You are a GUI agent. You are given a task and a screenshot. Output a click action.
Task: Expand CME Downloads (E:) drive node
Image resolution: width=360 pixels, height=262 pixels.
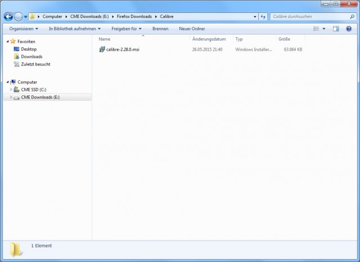click(x=11, y=97)
